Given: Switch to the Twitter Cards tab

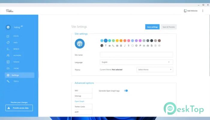Looking at the screenshot, I should (83, 107).
